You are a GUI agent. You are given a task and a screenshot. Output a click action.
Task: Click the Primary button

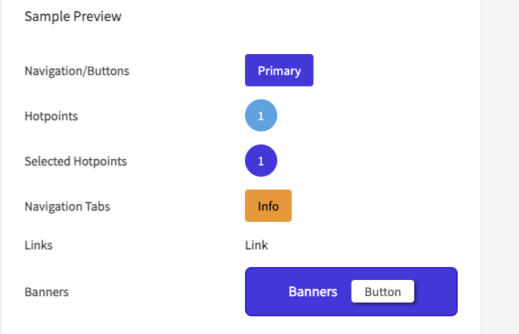click(x=279, y=70)
